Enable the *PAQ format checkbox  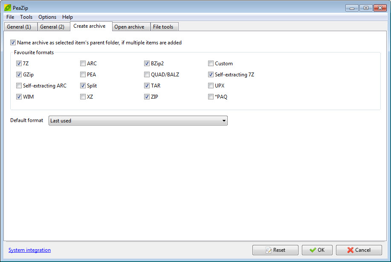pos(211,96)
